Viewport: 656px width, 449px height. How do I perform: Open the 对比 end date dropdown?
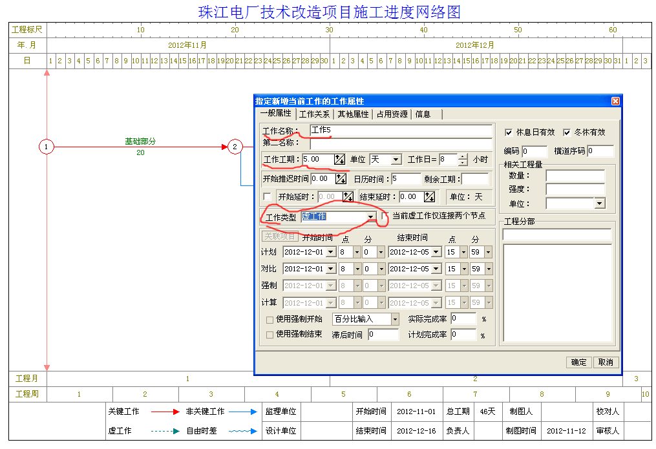[x=436, y=269]
